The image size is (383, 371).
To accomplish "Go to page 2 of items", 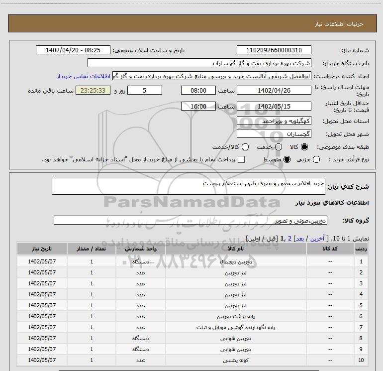I will point(289,239).
